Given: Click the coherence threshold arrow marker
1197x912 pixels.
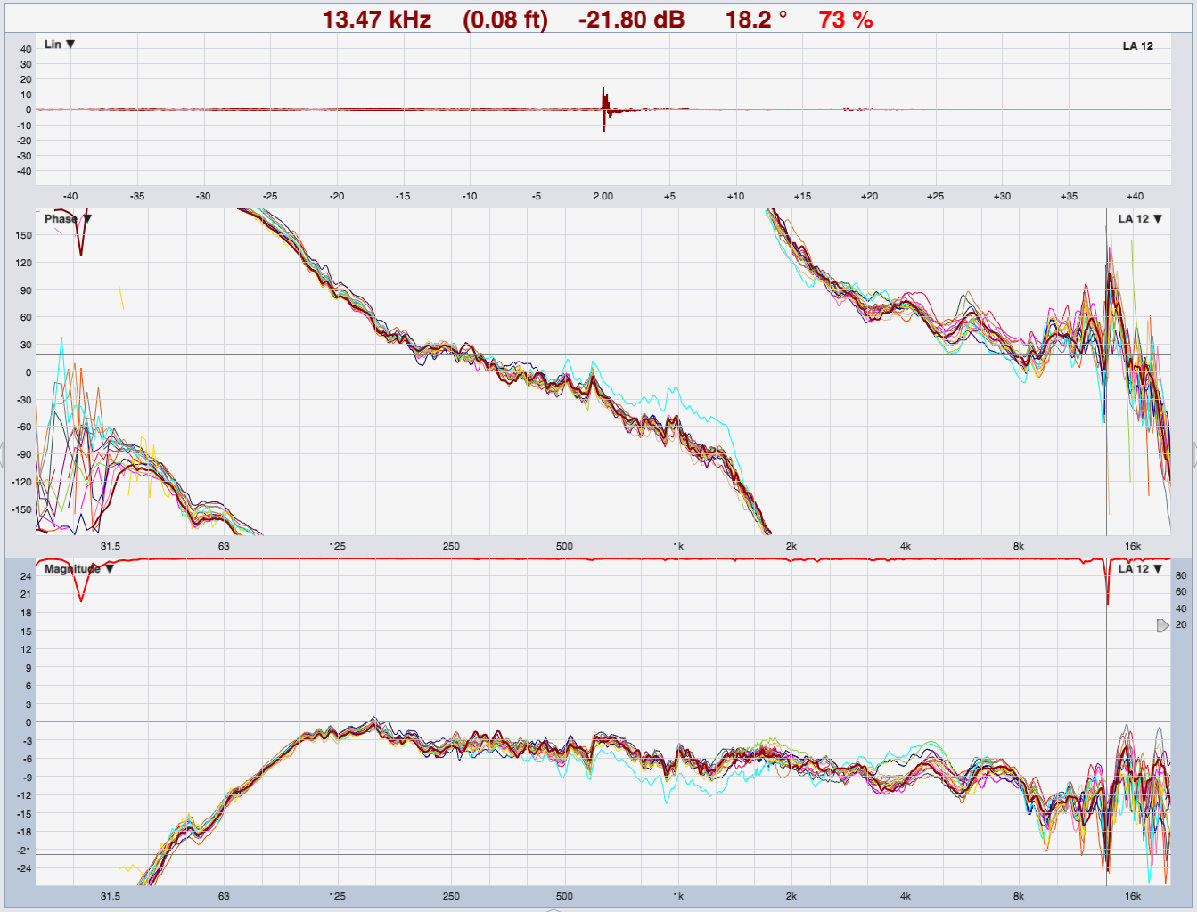Looking at the screenshot, I should [x=1162, y=626].
